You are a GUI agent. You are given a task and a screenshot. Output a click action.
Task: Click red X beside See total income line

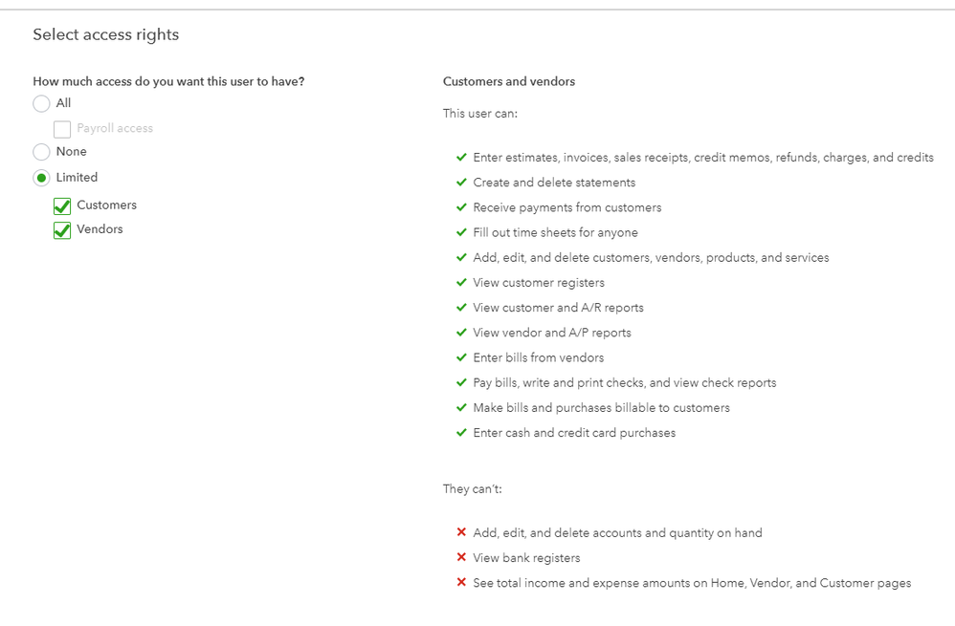click(461, 583)
